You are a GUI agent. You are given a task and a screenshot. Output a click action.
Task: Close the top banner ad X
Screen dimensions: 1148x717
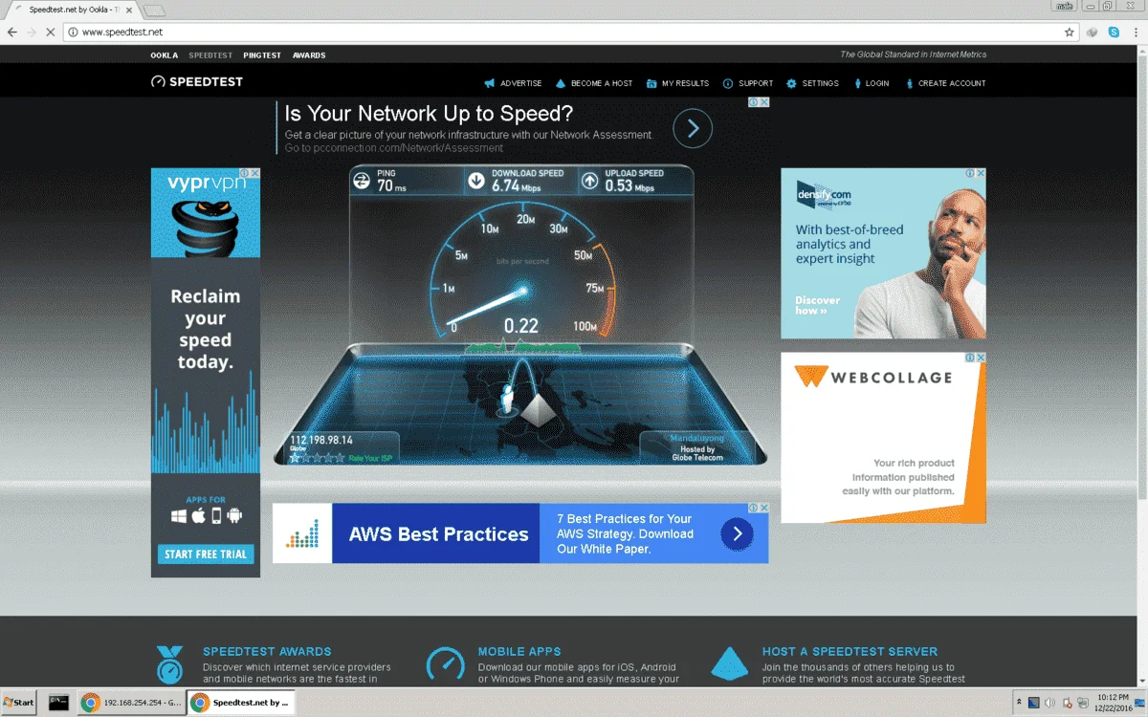point(764,102)
